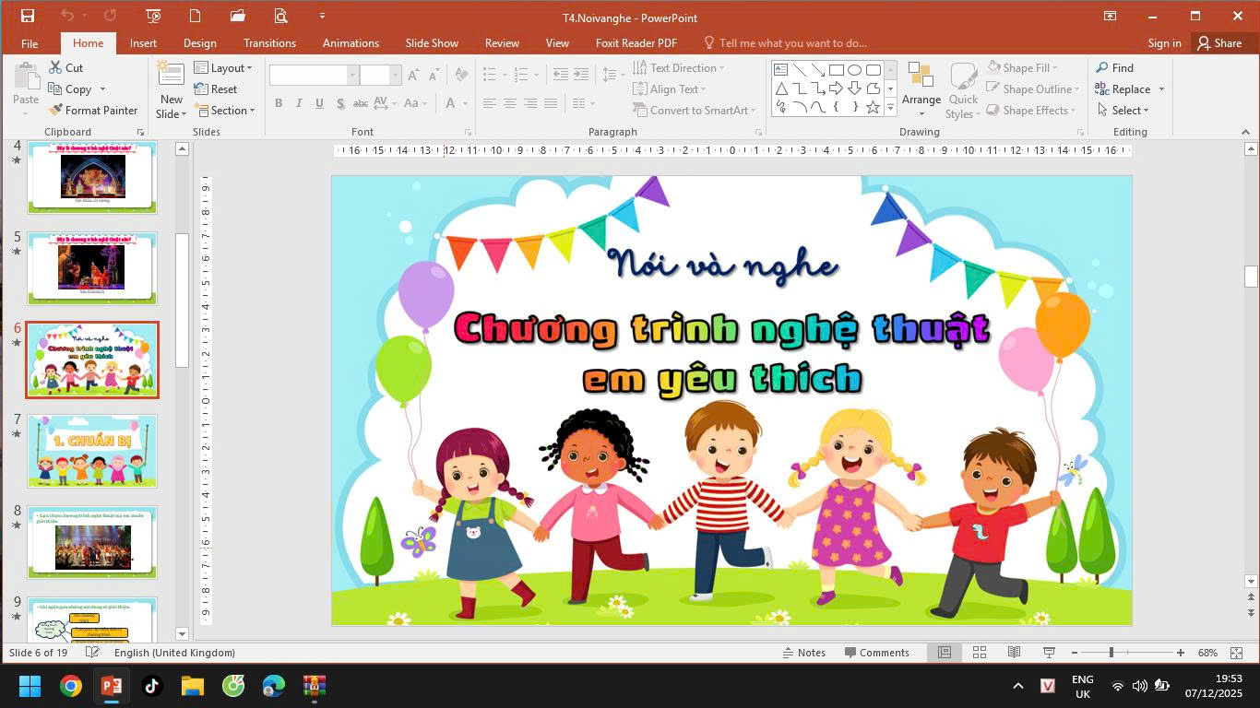Select slide 7 thumbnail titled Chuẩn Bị

[92, 451]
